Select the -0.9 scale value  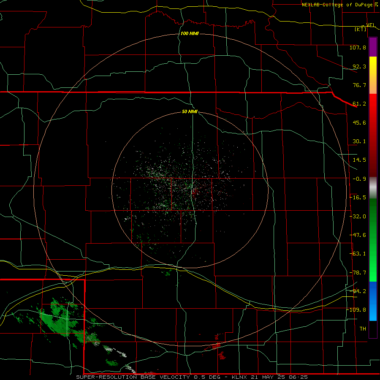tap(359, 179)
